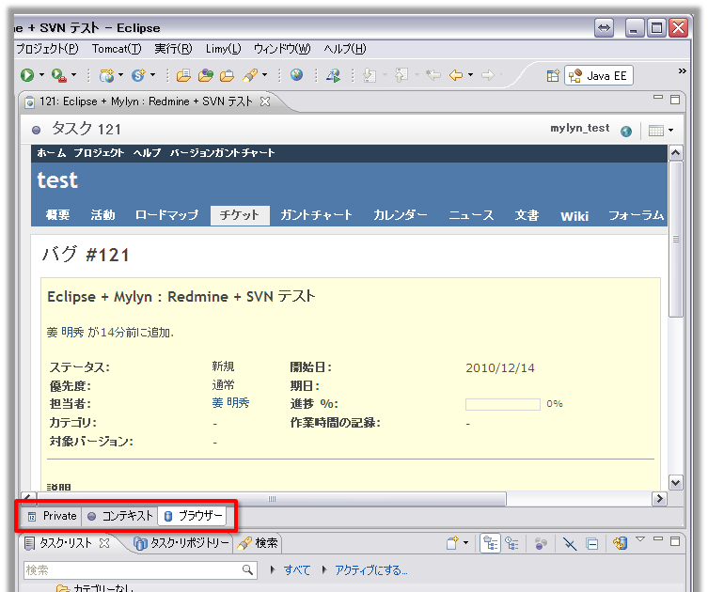Click the 0% progress bar
The width and height of the screenshot is (708, 592).
[502, 404]
